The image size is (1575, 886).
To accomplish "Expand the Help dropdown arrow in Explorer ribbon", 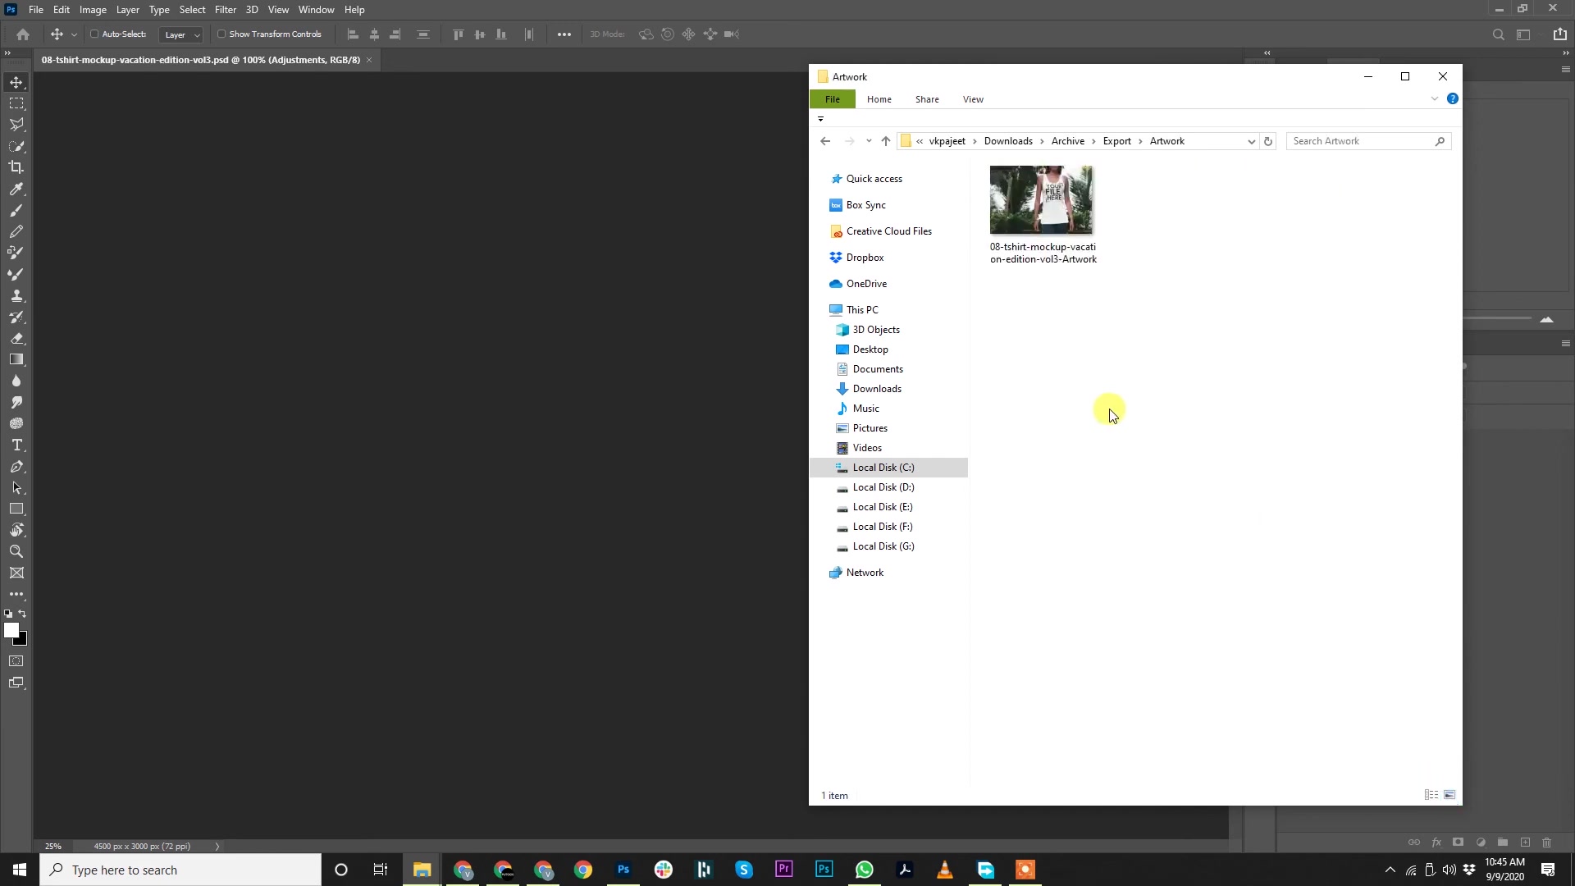I will tap(1434, 98).
